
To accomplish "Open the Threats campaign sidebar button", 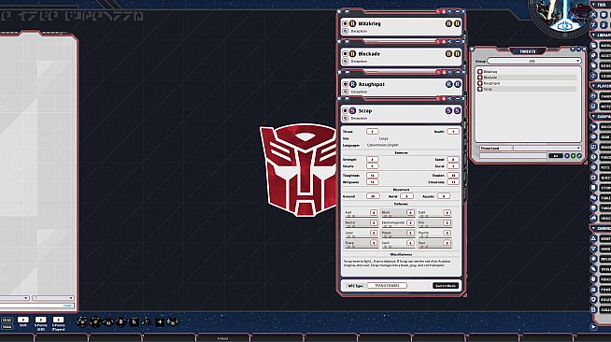I will [x=602, y=208].
